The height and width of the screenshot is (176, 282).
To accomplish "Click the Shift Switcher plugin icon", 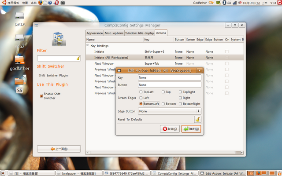I will click(x=59, y=39).
